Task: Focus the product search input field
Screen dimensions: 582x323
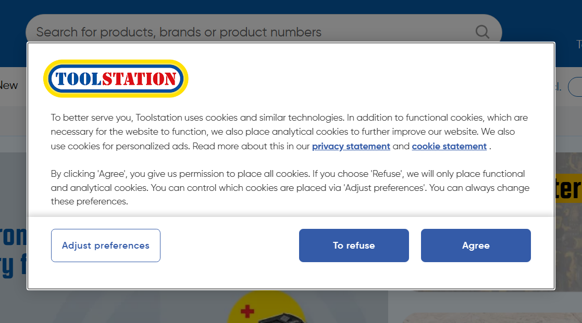Action: click(x=250, y=32)
